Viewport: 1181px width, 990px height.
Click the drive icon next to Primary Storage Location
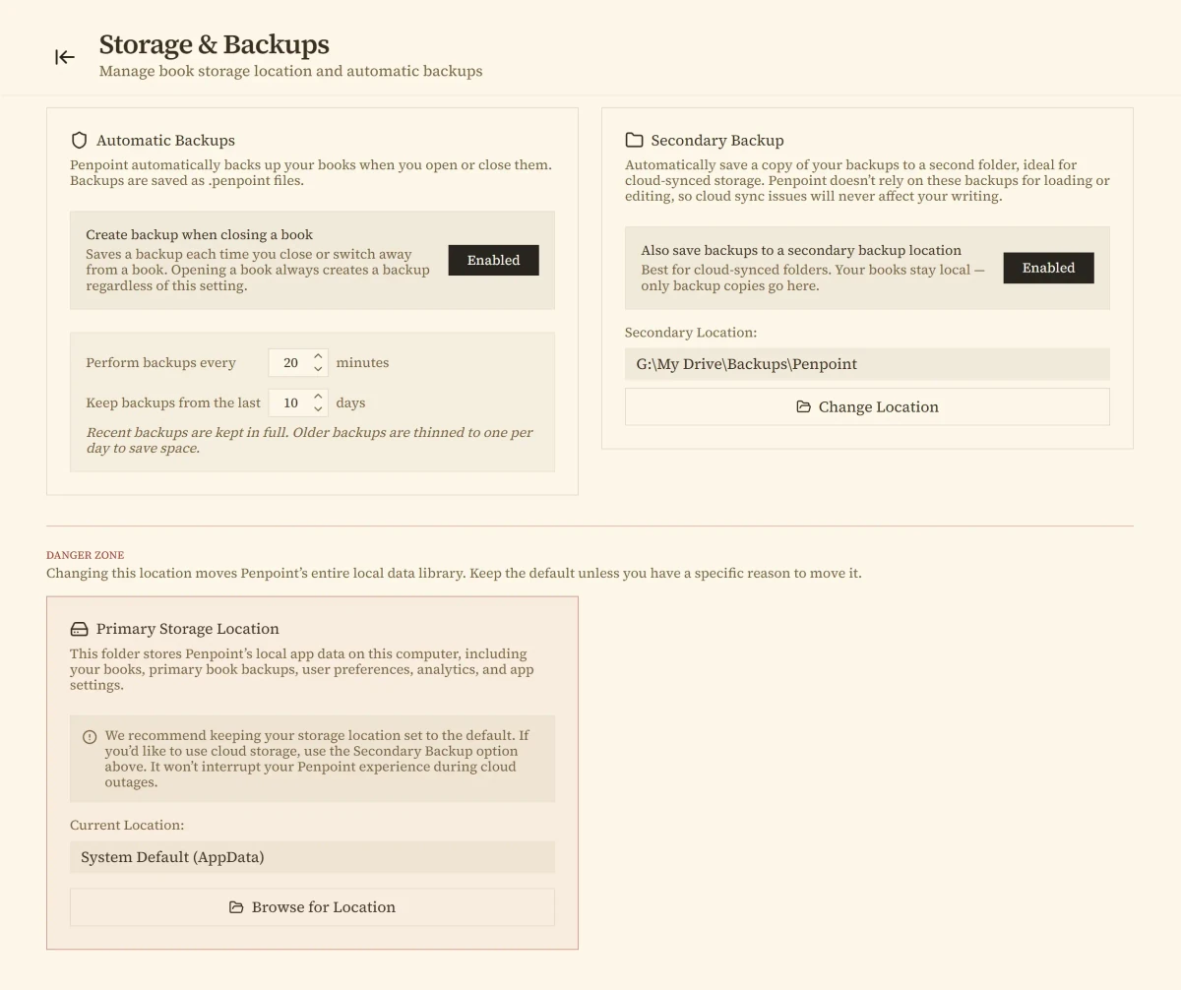coord(80,629)
